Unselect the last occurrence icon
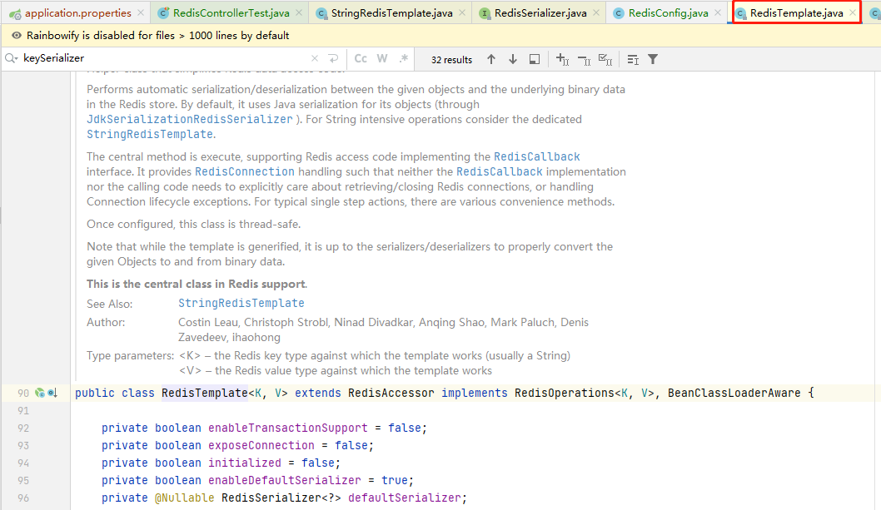Image resolution: width=881 pixels, height=510 pixels. point(584,59)
